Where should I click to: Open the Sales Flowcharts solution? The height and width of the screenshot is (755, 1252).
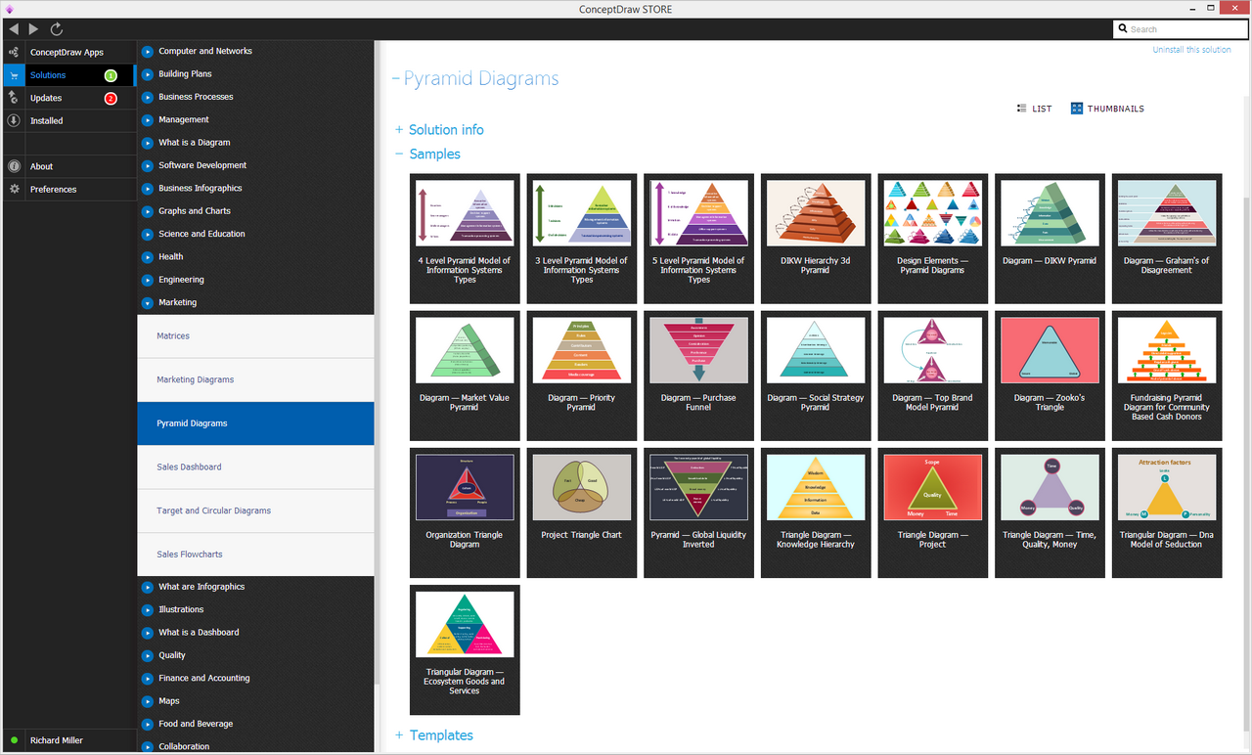255,555
